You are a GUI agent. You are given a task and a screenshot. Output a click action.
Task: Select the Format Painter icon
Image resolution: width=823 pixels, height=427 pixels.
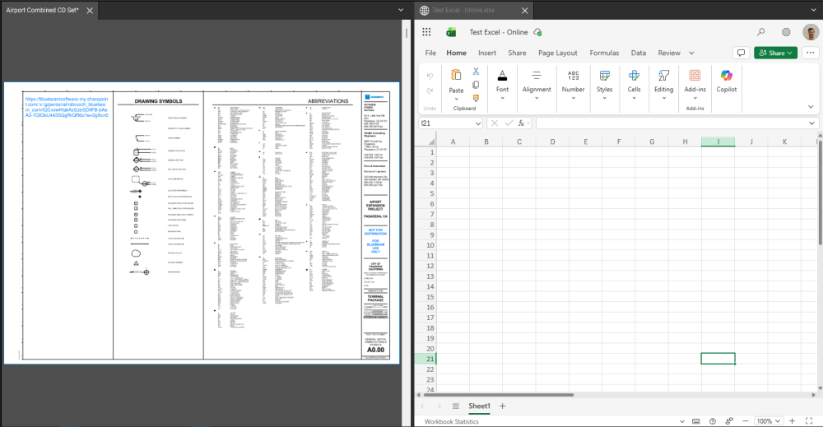[x=476, y=98]
